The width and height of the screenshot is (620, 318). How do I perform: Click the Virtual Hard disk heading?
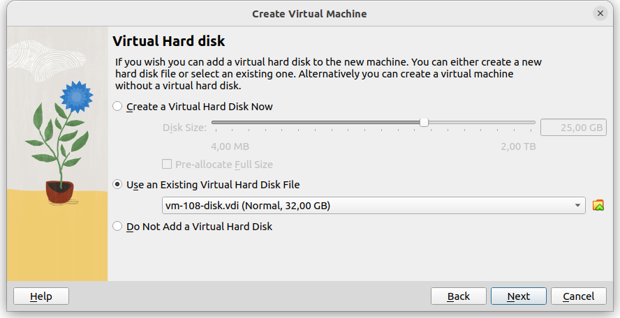(x=168, y=42)
